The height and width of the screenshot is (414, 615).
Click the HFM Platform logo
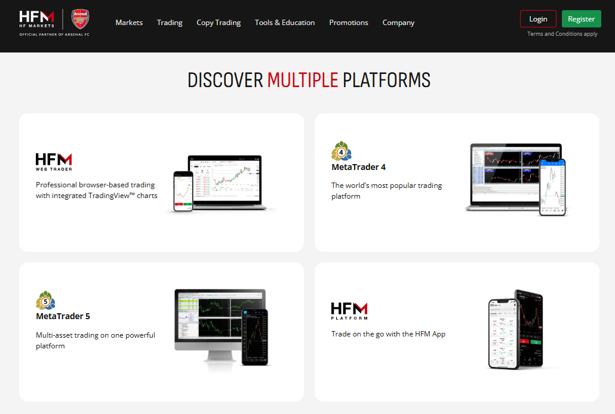coord(349,311)
